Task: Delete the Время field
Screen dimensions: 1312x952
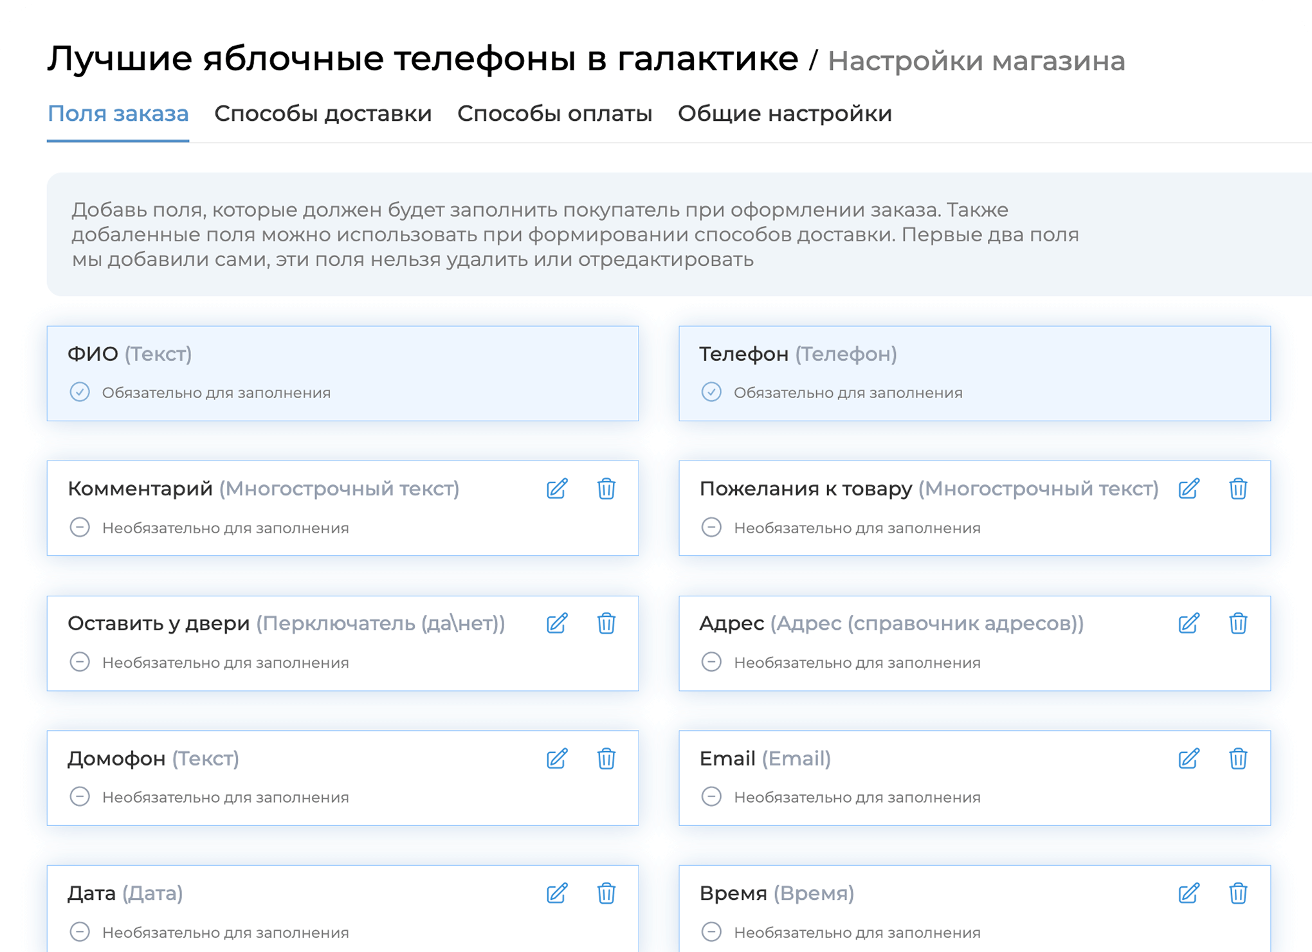Action: (1238, 893)
